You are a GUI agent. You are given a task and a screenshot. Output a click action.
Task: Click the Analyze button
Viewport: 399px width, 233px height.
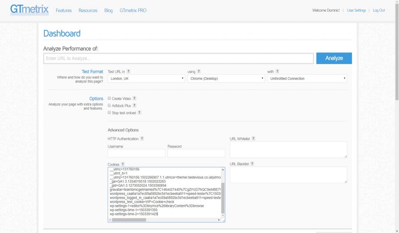coord(334,58)
